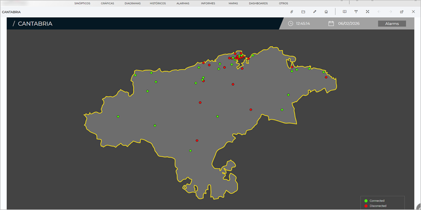Screen dimensions: 421x210
Task: Click the calendar icon beside the date
Action: [x=331, y=24]
